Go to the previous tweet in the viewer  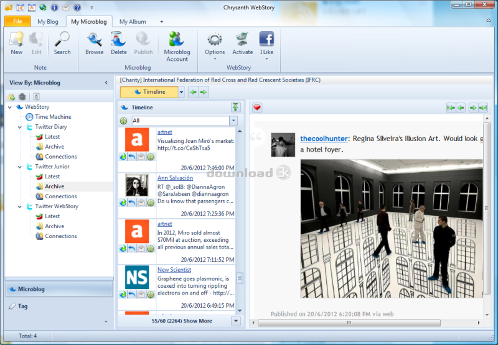(461, 108)
